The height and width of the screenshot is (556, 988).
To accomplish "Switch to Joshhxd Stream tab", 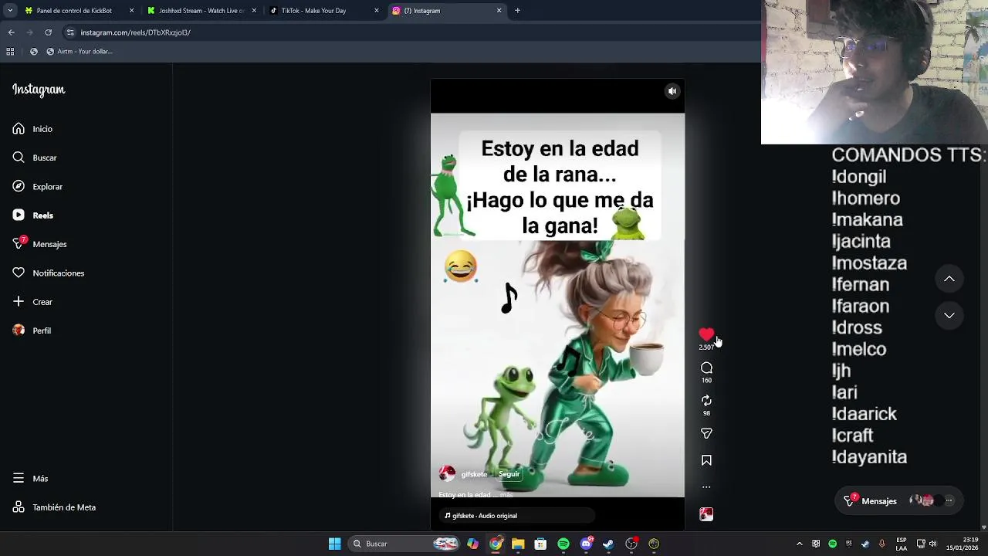I will [201, 11].
